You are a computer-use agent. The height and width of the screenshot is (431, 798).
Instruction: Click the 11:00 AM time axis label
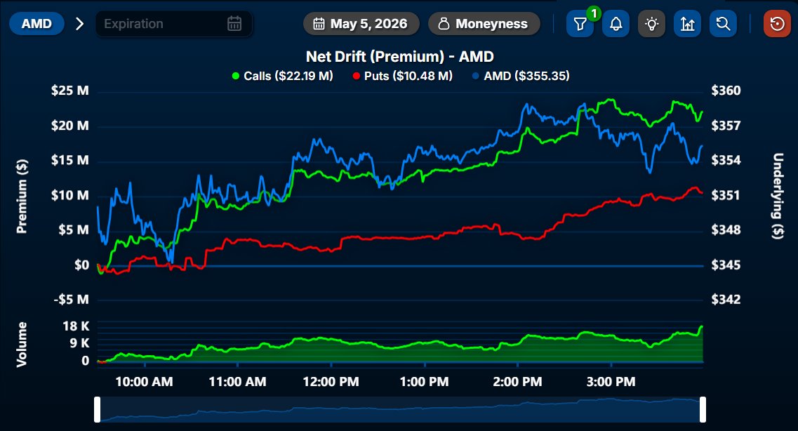(x=237, y=382)
